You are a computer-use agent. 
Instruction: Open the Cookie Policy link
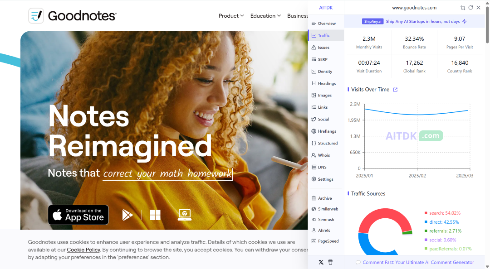pyautogui.click(x=83, y=250)
